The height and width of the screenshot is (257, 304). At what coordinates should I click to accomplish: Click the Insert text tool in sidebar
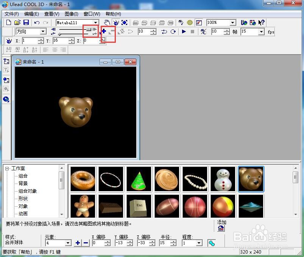tap(6, 61)
